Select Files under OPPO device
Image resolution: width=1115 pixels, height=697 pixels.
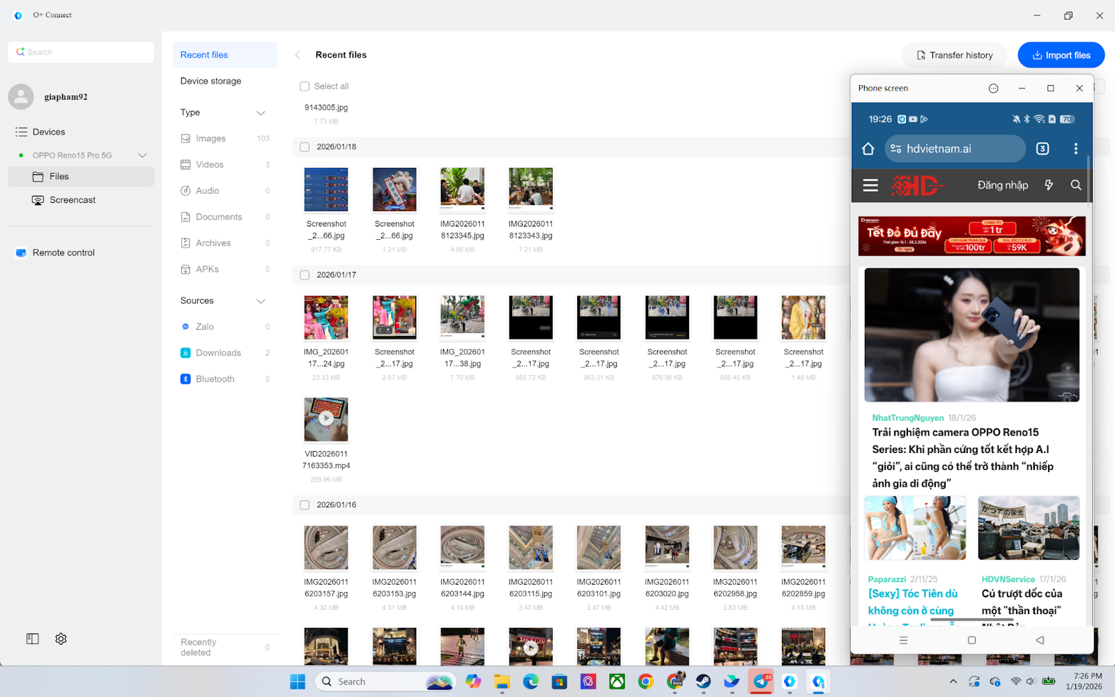[x=81, y=176]
